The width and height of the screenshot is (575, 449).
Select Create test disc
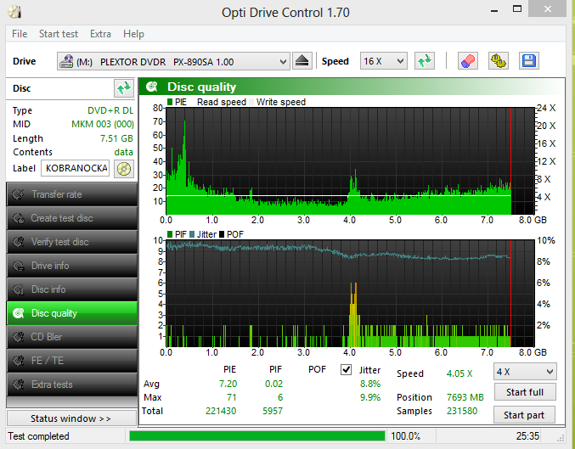(72, 218)
